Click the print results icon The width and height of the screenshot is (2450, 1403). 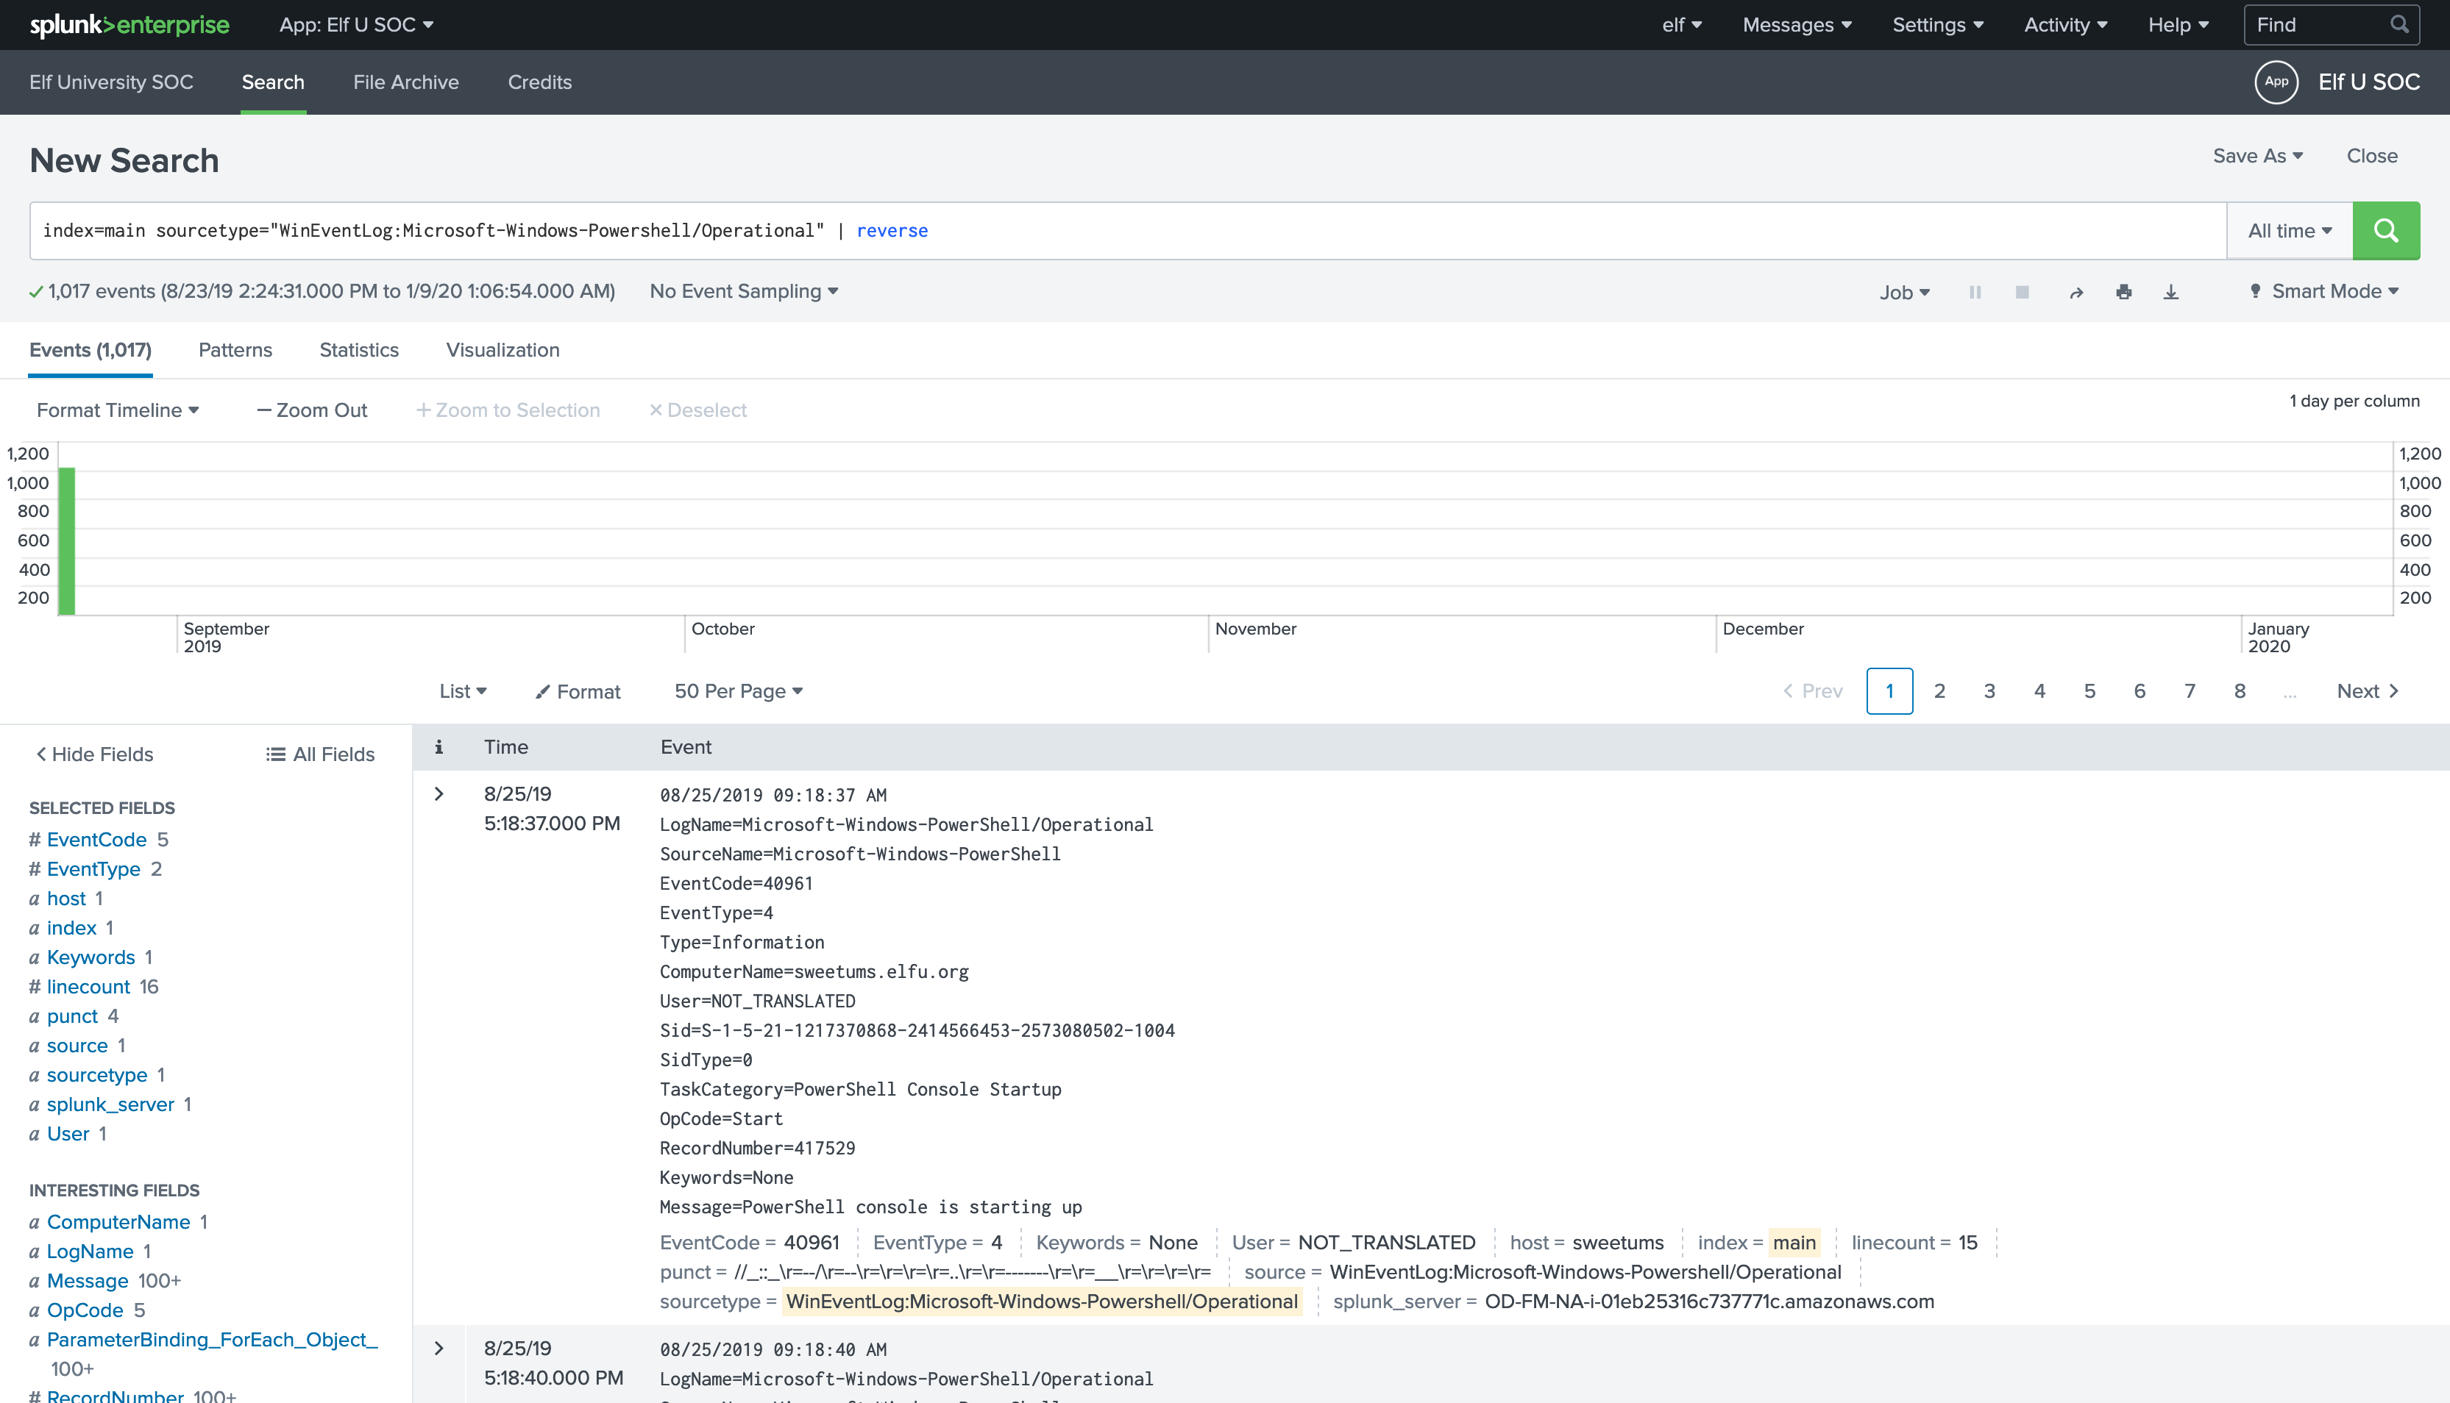(2123, 292)
